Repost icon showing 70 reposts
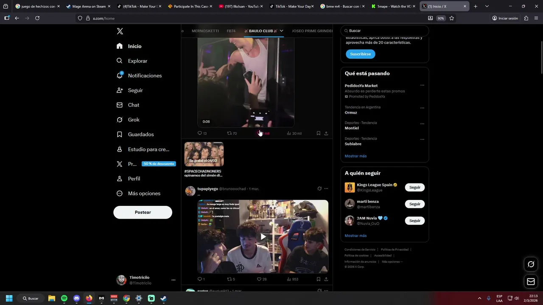This screenshot has width=543, height=305. coord(230,133)
